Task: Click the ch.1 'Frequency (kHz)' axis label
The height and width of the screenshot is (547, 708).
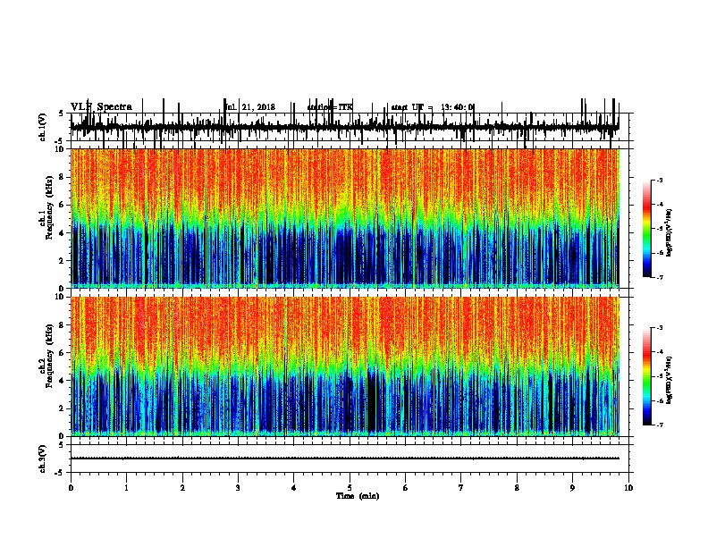Action: point(49,207)
